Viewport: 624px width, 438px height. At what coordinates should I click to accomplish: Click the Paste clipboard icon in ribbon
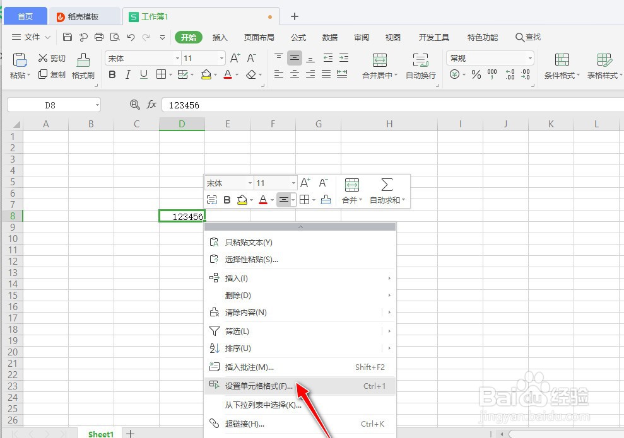click(x=20, y=60)
